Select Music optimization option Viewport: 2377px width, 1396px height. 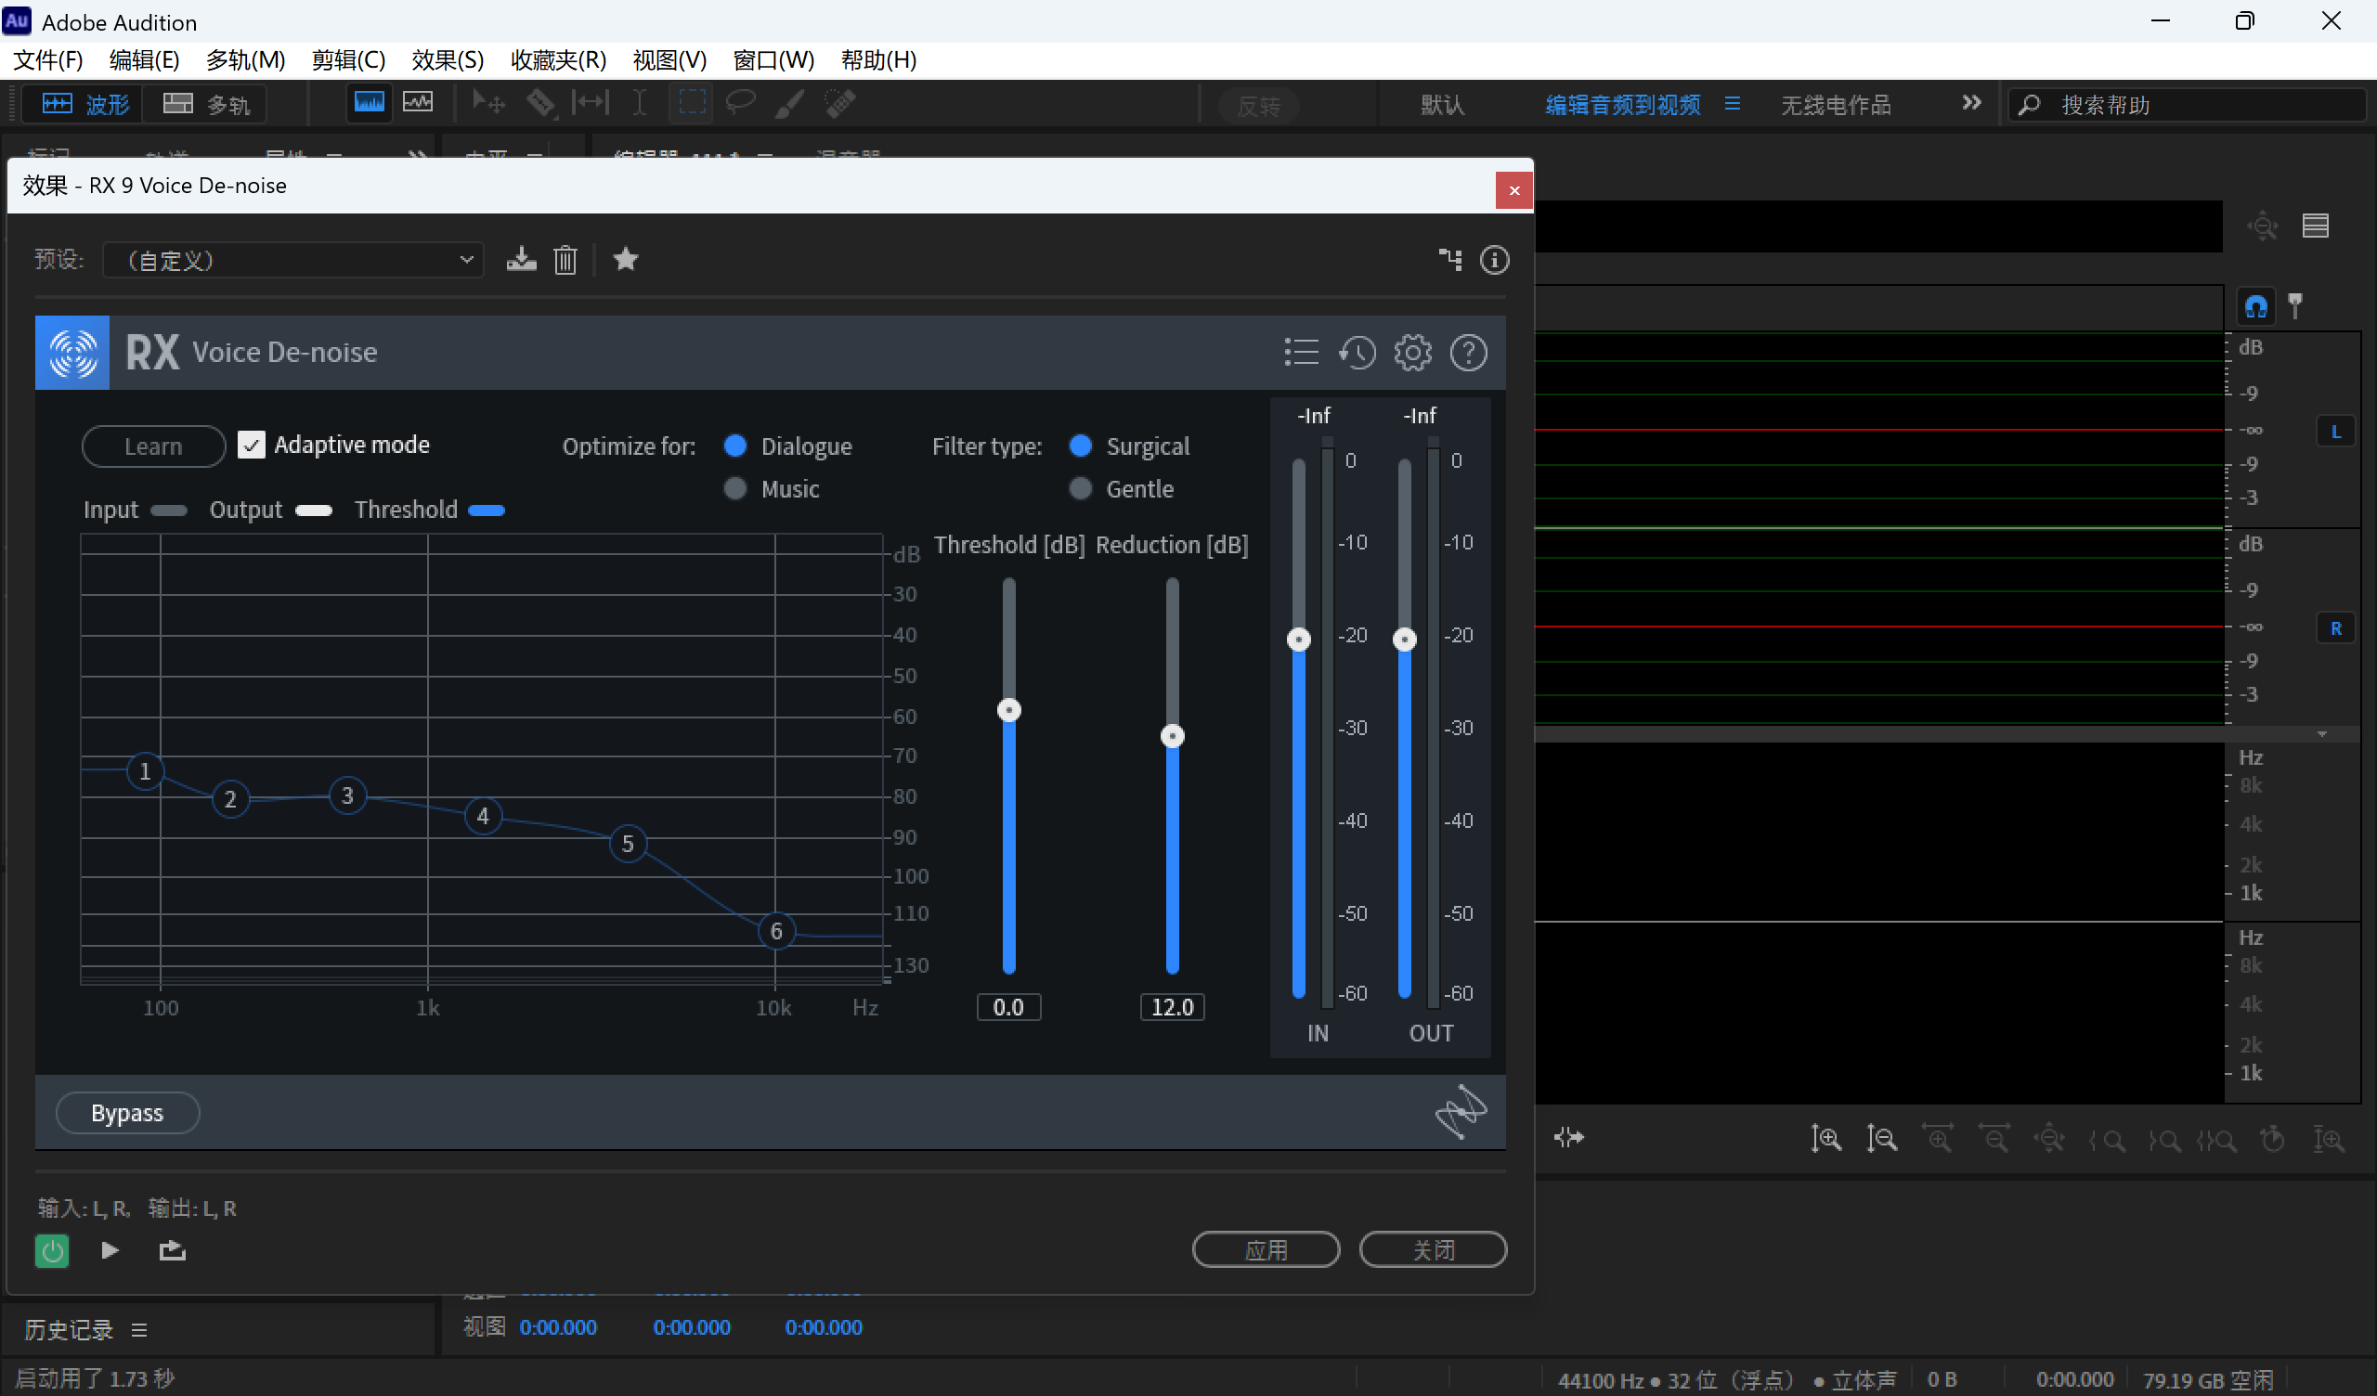click(735, 488)
